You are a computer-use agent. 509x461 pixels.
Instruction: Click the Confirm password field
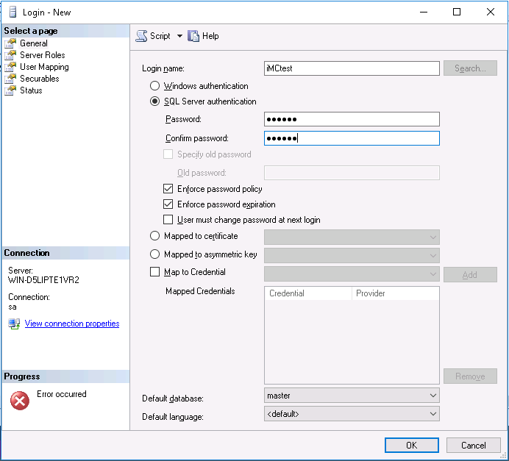pos(352,138)
